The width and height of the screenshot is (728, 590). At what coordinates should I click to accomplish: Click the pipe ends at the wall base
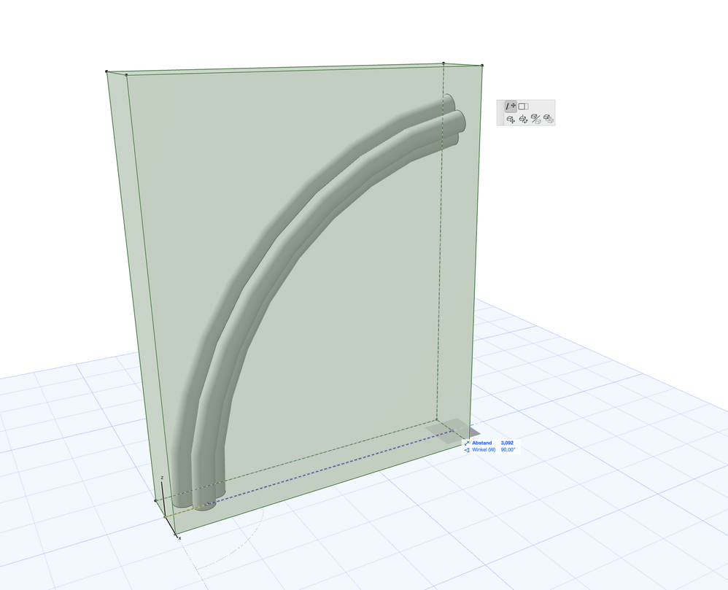point(198,501)
